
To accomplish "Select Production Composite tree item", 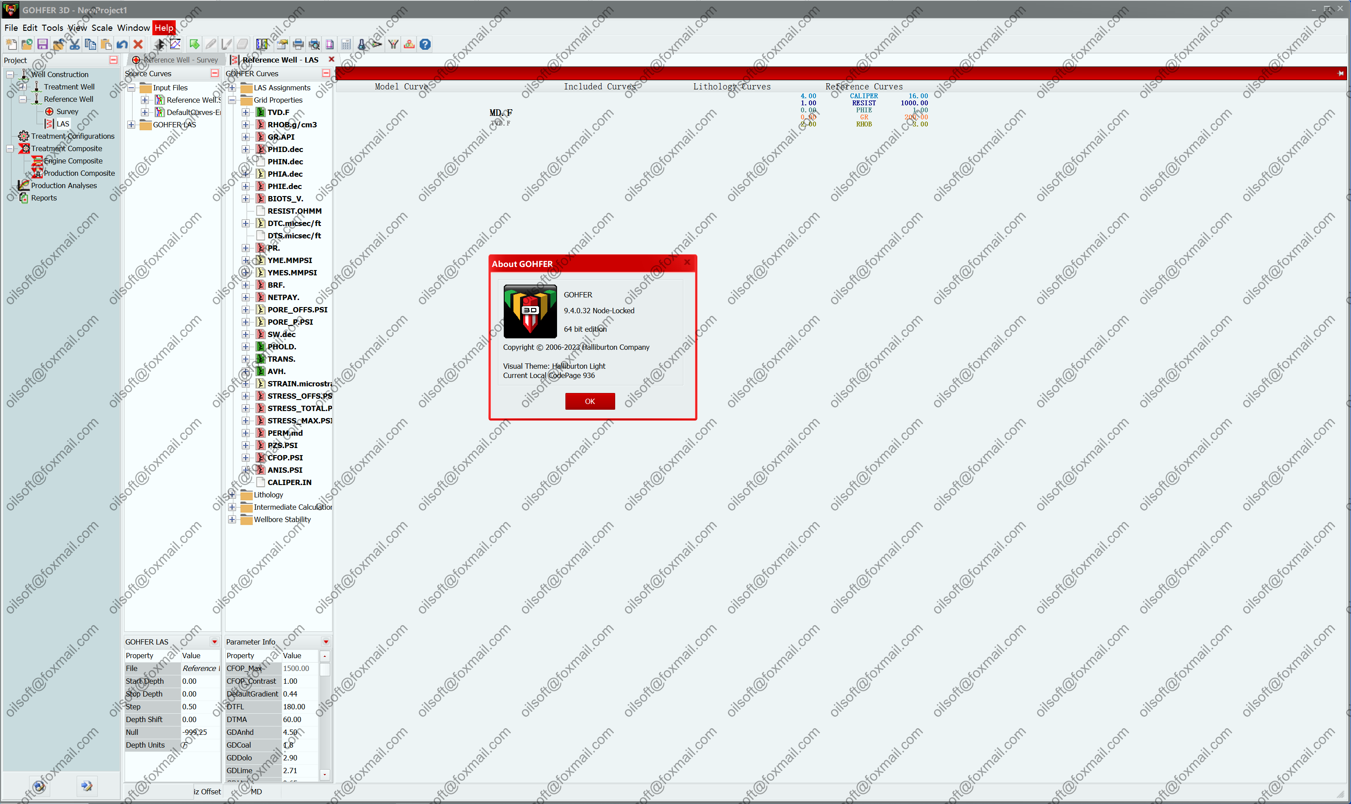I will point(79,174).
